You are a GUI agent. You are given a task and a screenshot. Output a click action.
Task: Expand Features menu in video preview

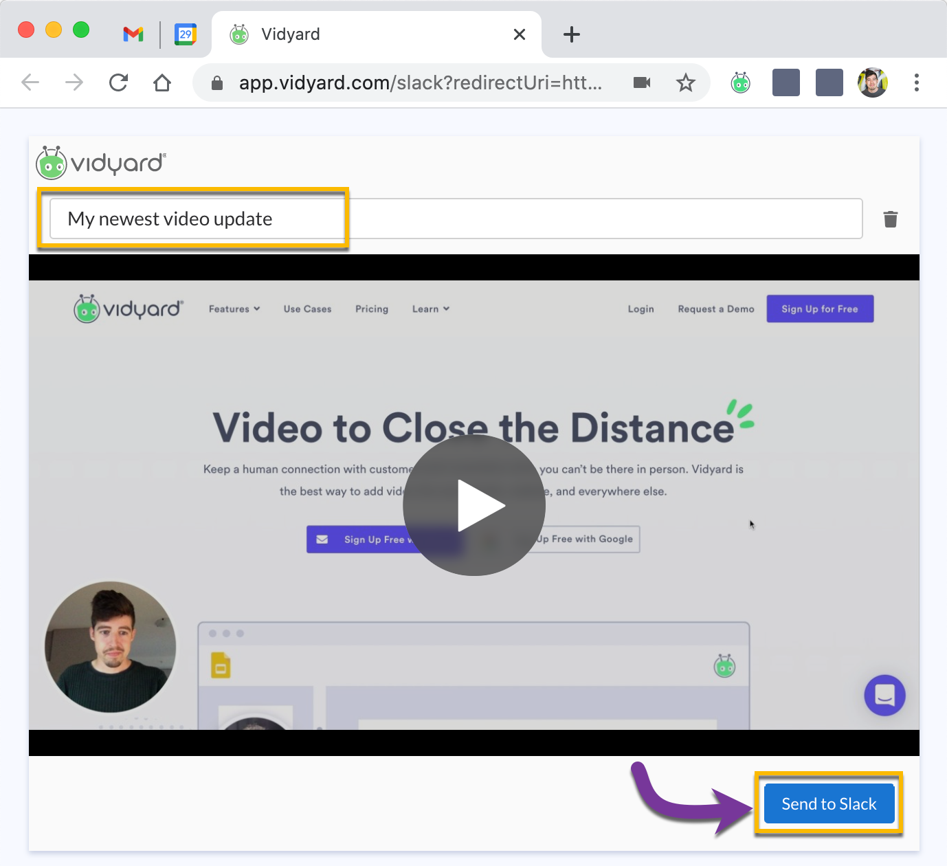[x=234, y=309]
